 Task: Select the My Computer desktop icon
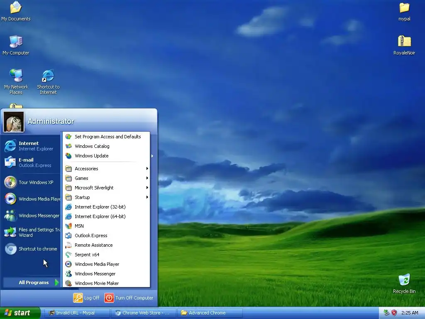[x=16, y=45]
